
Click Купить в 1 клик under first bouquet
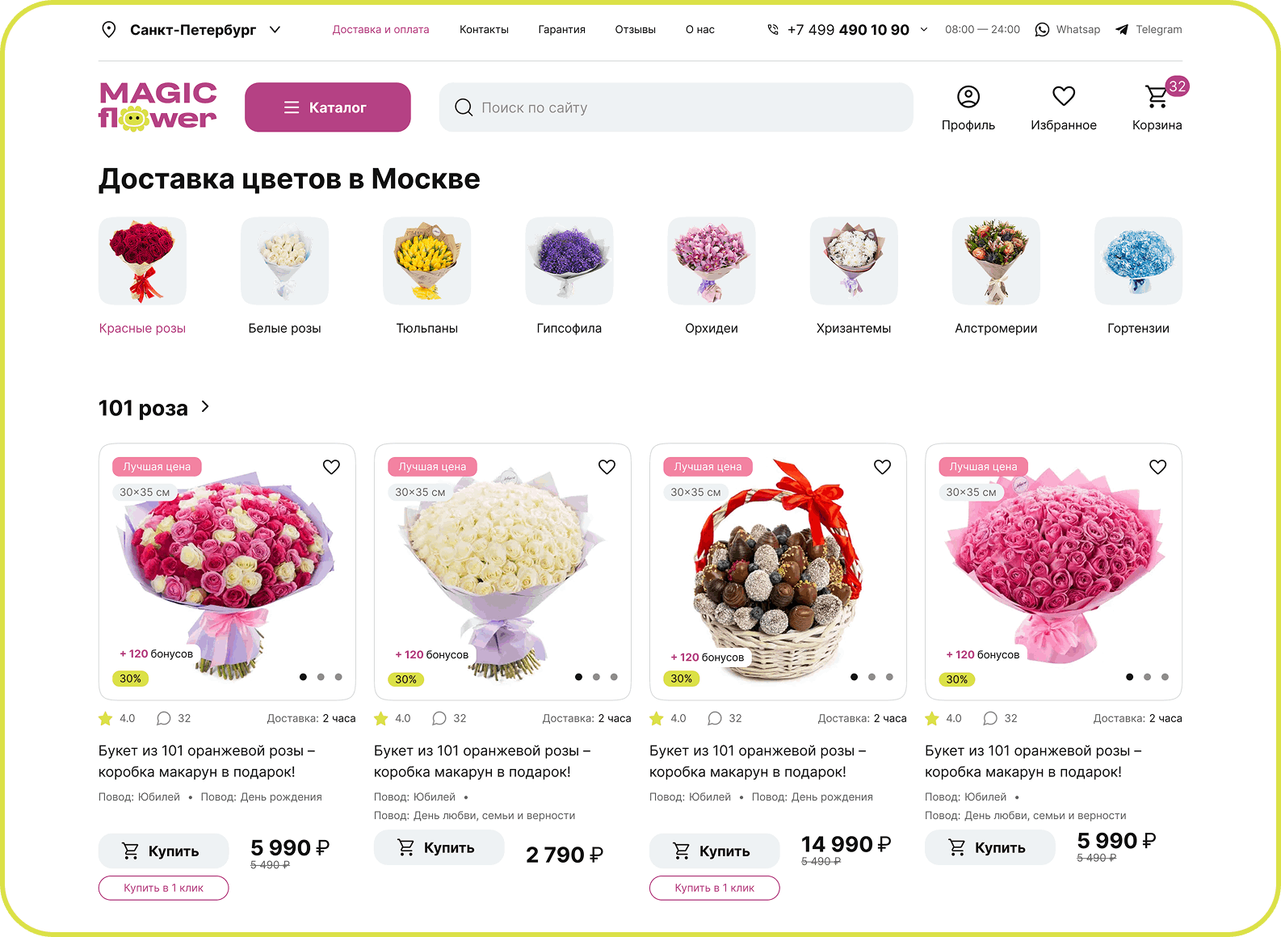click(x=163, y=888)
